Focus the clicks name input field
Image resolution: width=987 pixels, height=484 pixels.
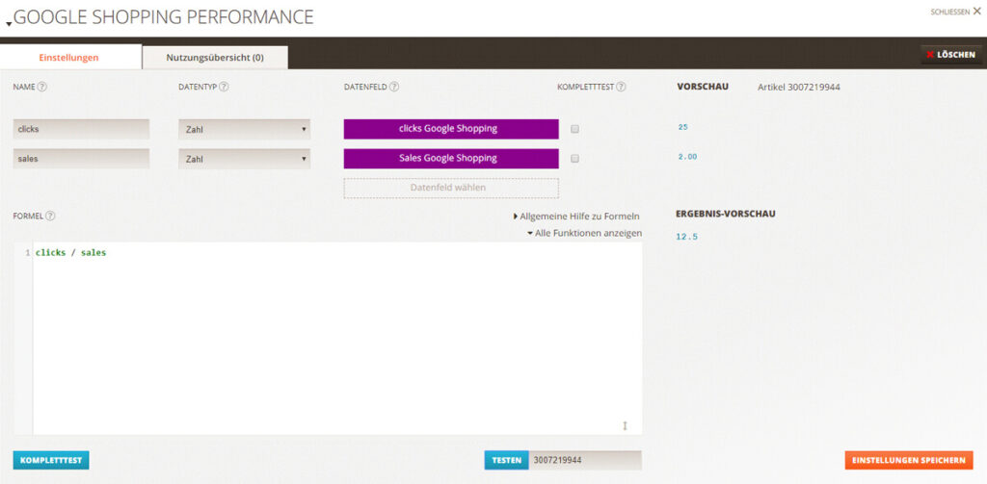point(81,130)
